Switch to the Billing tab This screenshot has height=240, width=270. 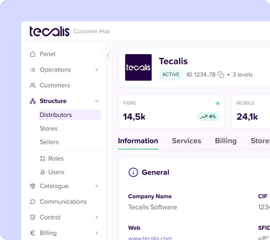point(226,141)
